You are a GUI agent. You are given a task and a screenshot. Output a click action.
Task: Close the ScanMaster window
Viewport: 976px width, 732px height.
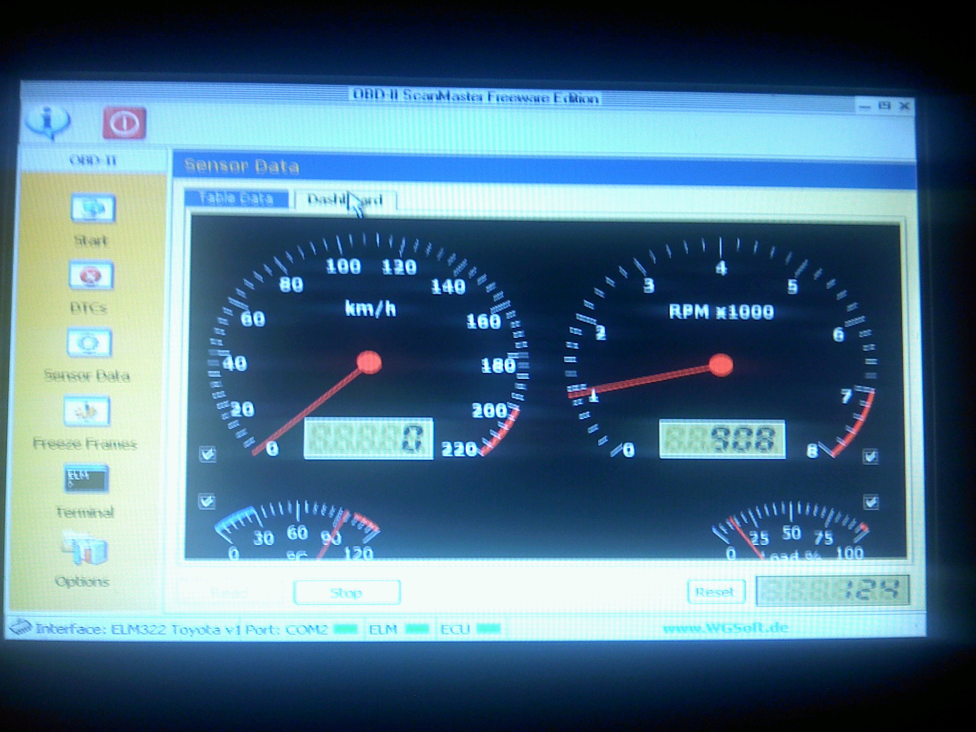pos(904,106)
